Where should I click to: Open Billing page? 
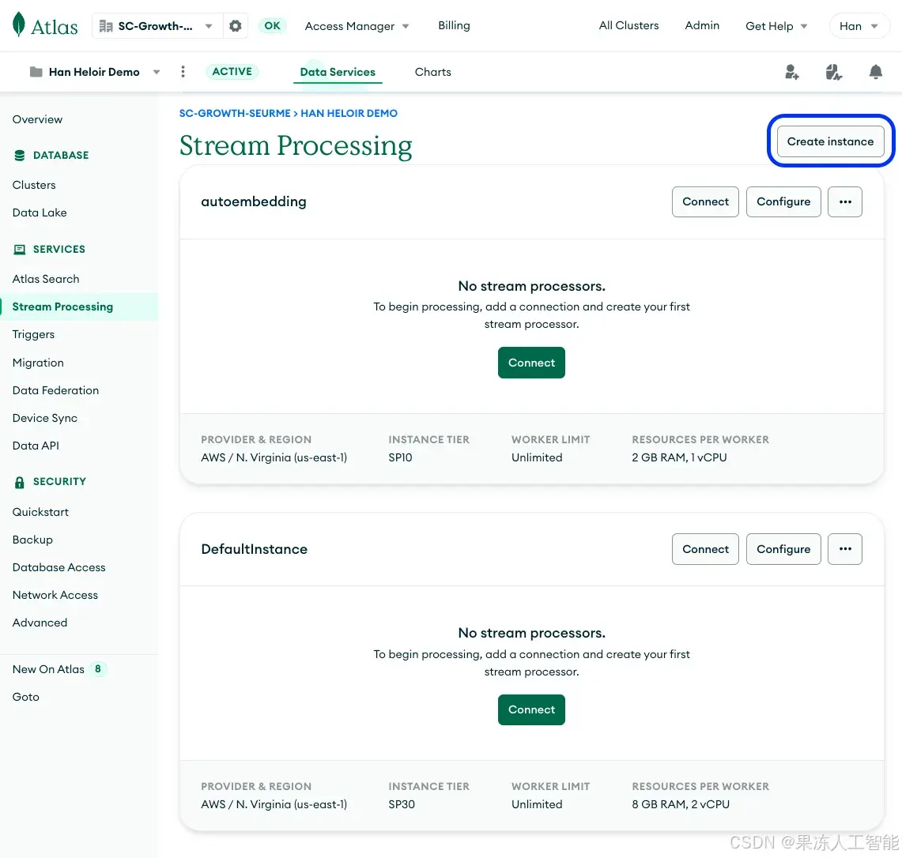tap(454, 25)
